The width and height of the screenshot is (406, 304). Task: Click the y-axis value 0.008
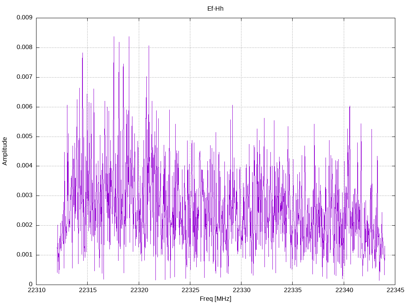pos(24,47)
